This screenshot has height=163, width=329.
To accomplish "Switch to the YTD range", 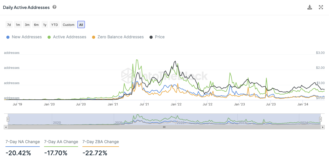I will coord(54,25).
